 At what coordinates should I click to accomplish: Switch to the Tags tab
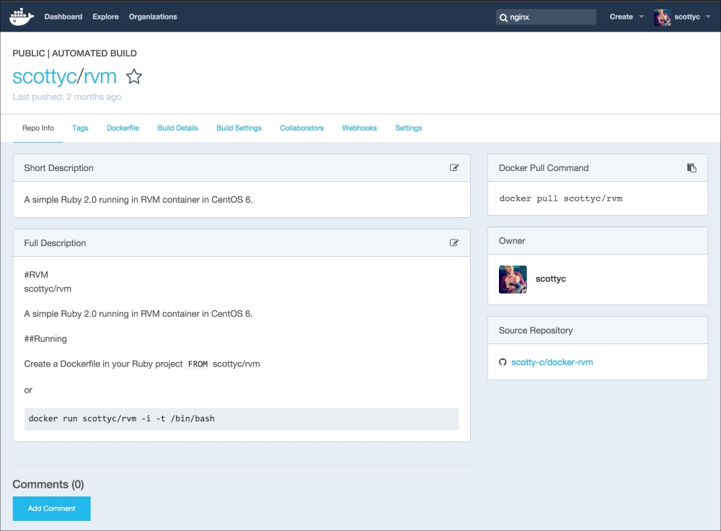(80, 128)
